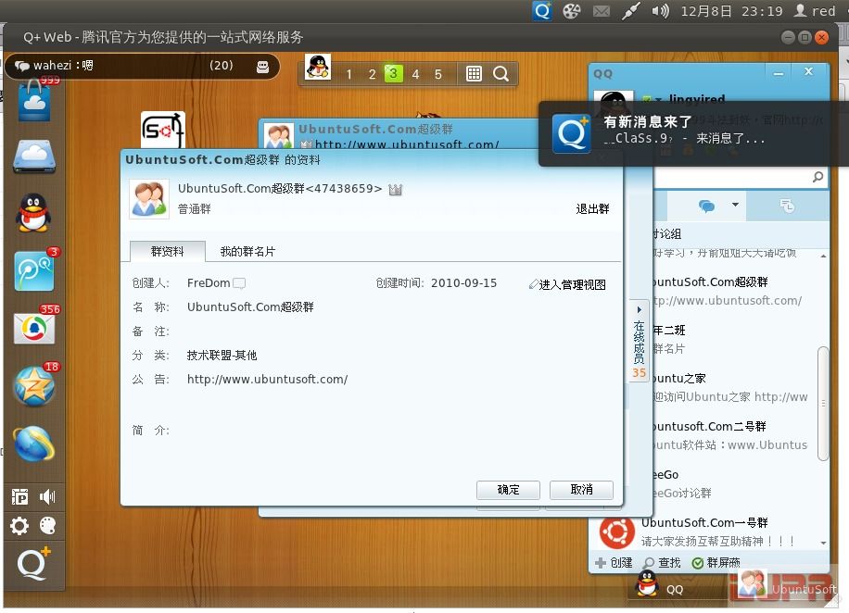849x613 pixels.
Task: Open the dropdown arrow beside the chat tab
Action: pos(735,206)
